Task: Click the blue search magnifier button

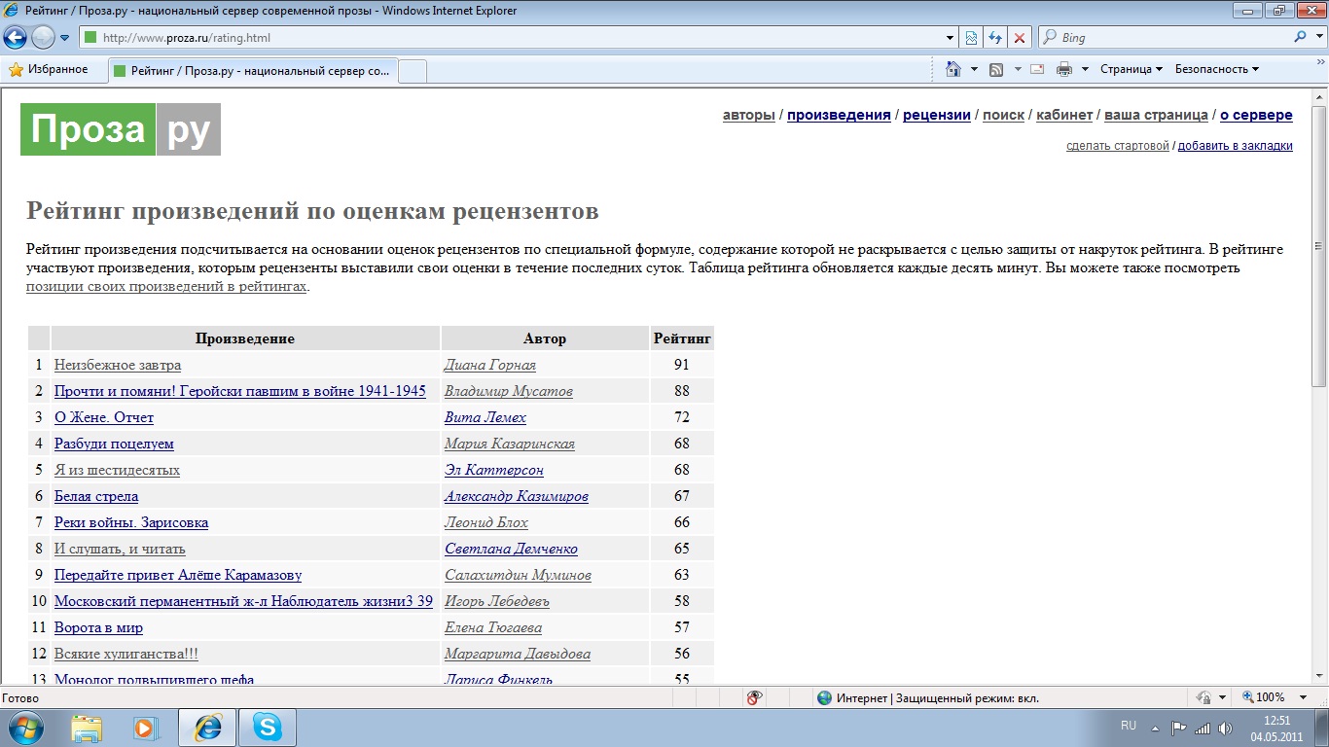Action: tap(1301, 38)
